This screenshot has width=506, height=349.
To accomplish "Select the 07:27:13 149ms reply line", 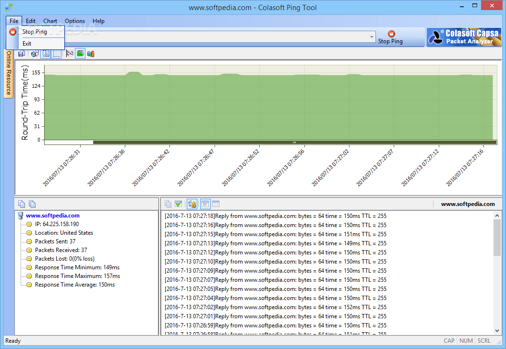I will 276,243.
